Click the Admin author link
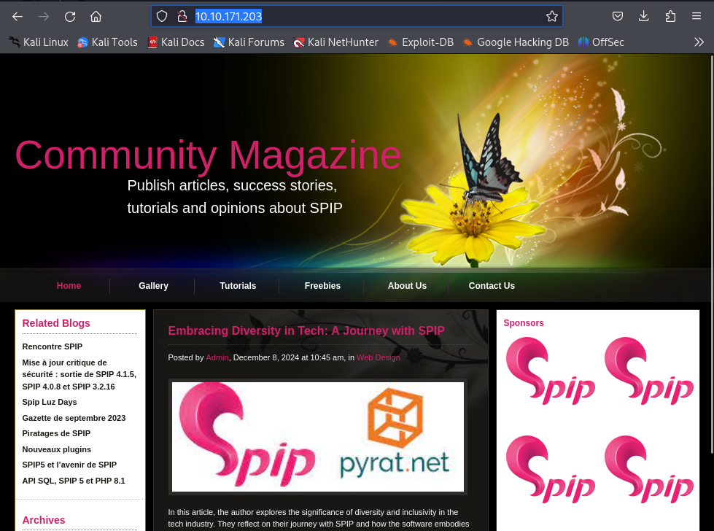The image size is (714, 531). tap(217, 357)
